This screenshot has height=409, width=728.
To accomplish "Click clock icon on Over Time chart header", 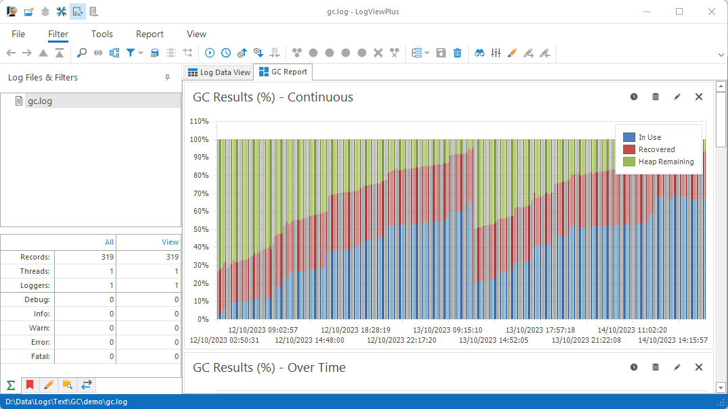I will pyautogui.click(x=634, y=367).
